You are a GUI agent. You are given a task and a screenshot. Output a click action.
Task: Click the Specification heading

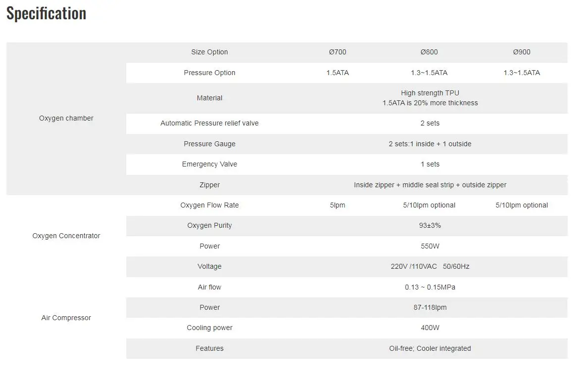47,13
